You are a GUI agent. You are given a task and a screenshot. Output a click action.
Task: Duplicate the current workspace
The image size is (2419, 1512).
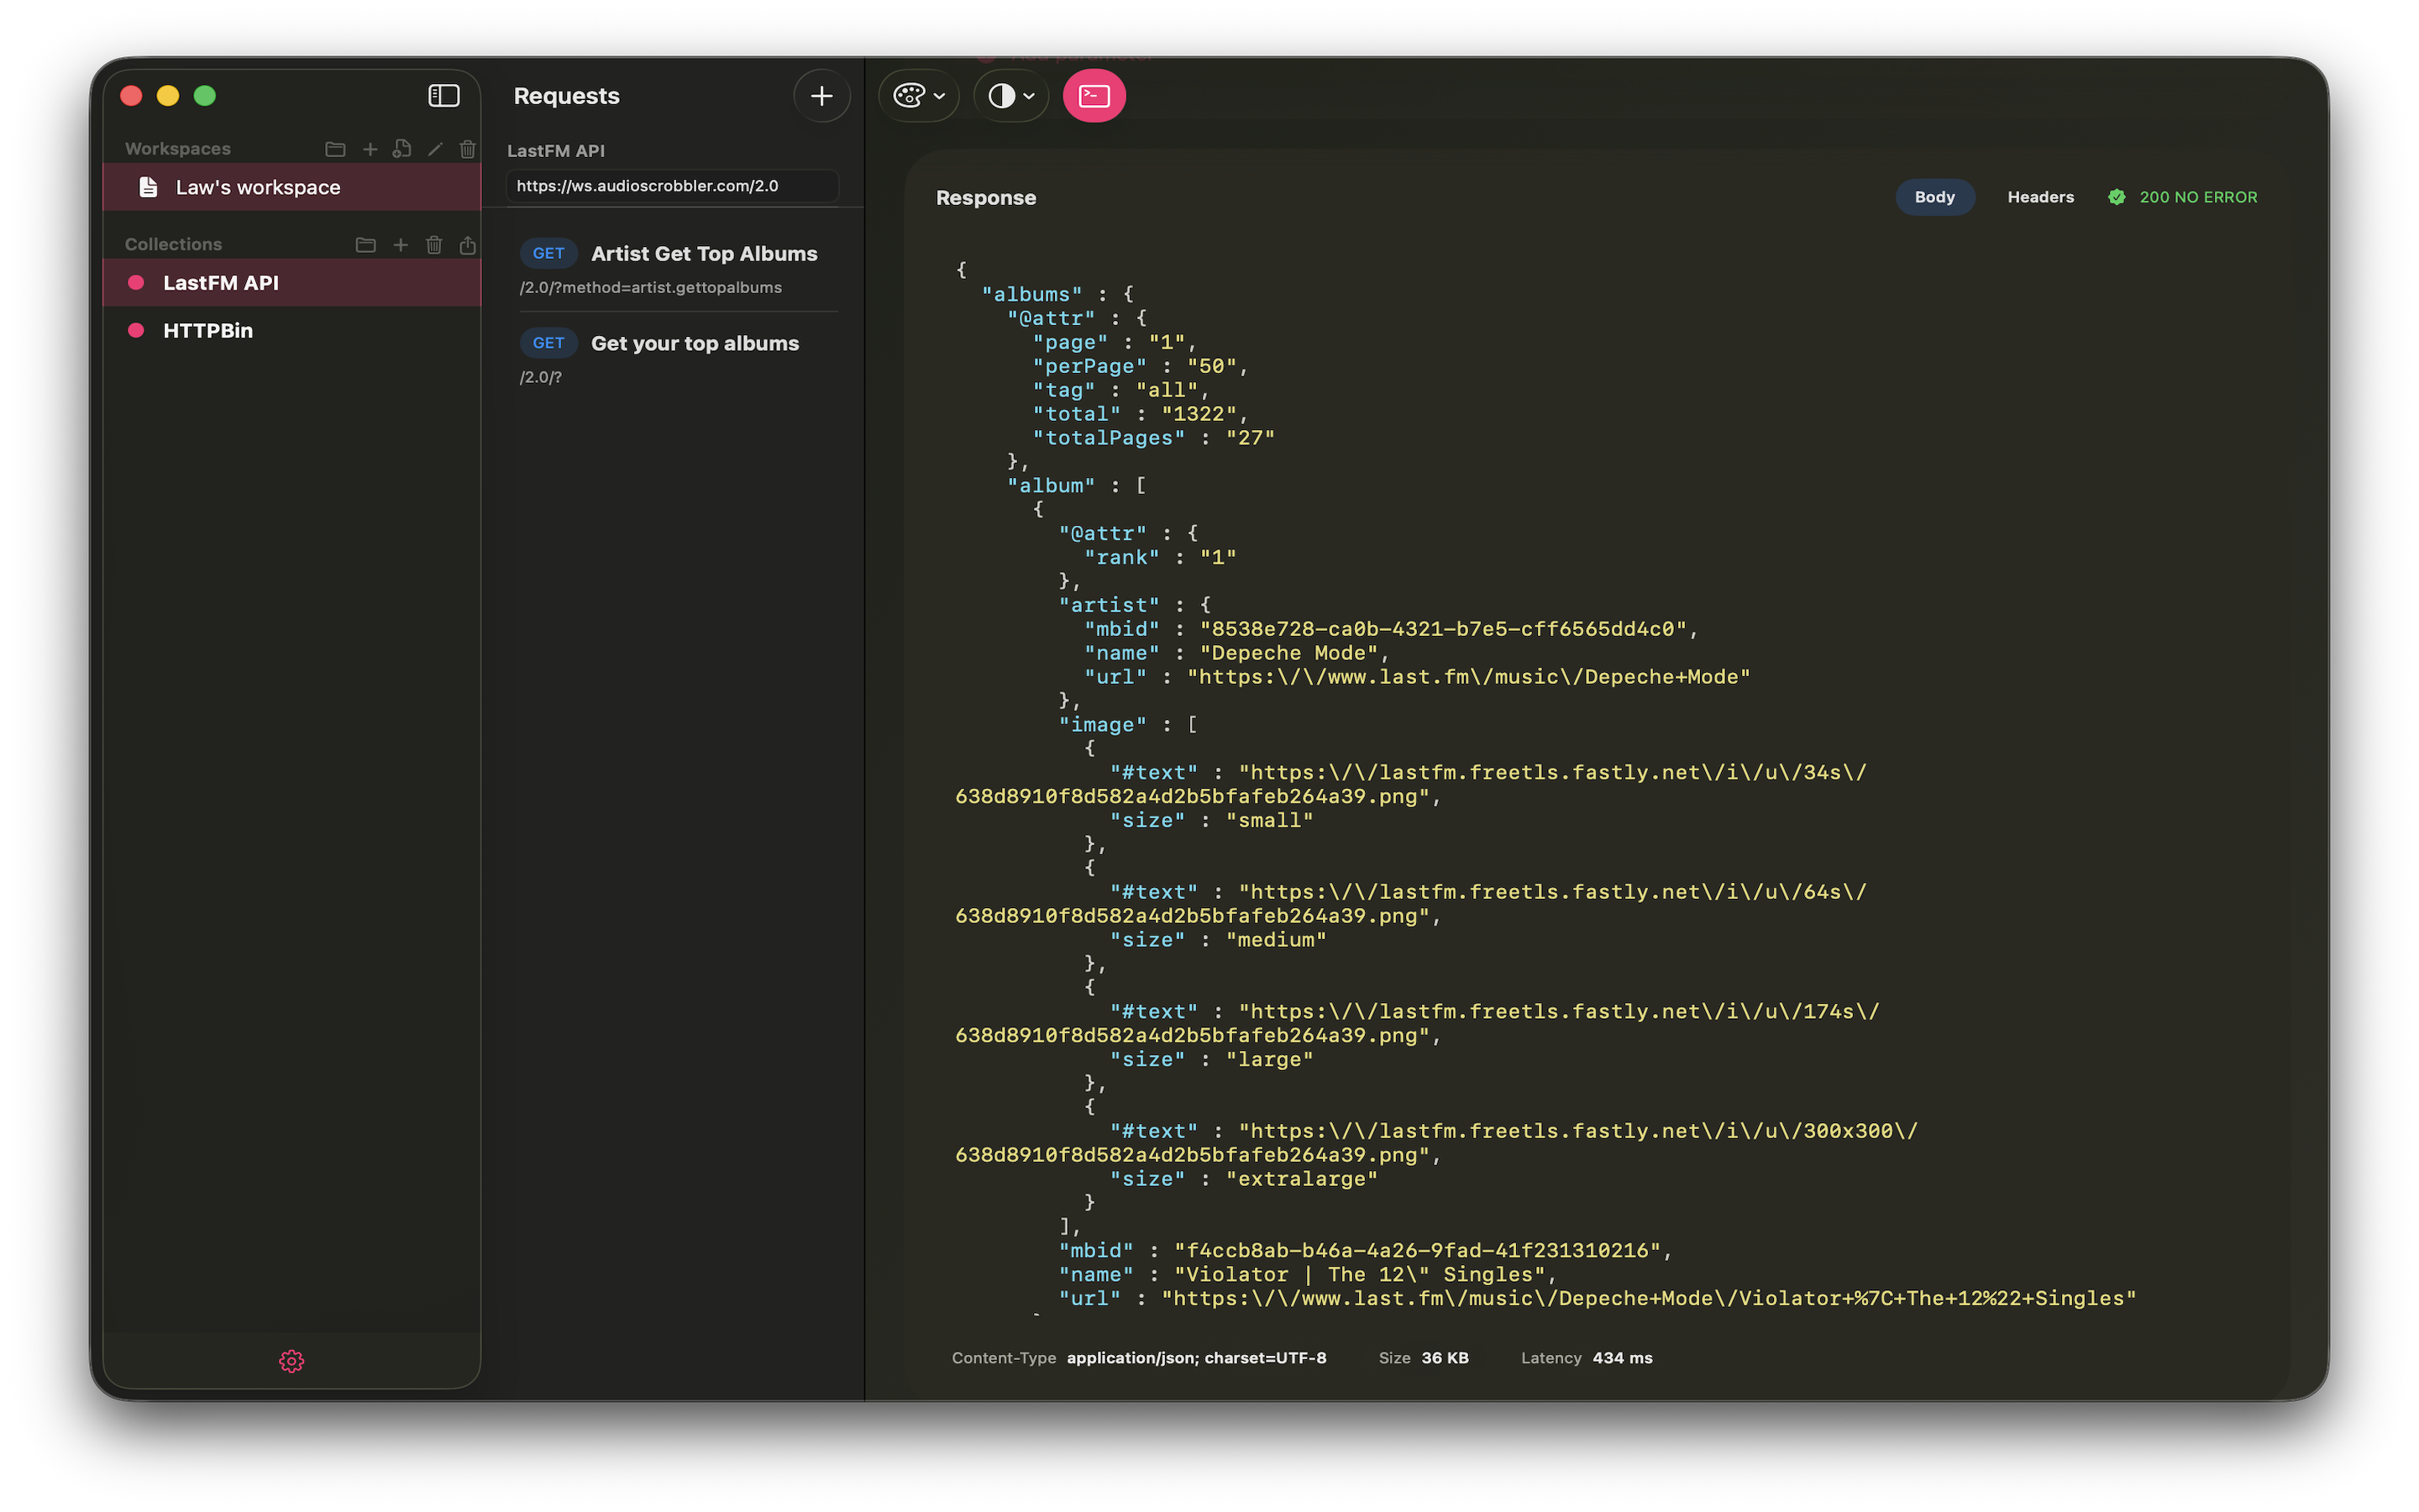pyautogui.click(x=401, y=148)
